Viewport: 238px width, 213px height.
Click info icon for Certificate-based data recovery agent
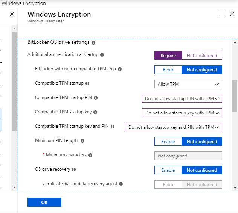click(121, 184)
